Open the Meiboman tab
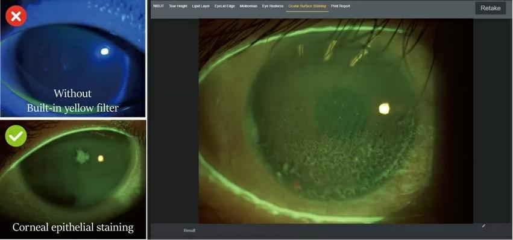 (248, 6)
